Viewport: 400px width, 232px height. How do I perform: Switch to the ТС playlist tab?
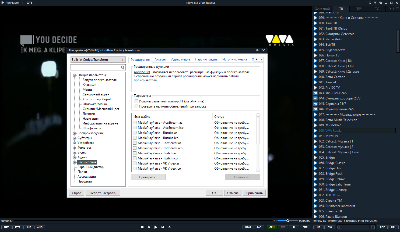coord(377,9)
